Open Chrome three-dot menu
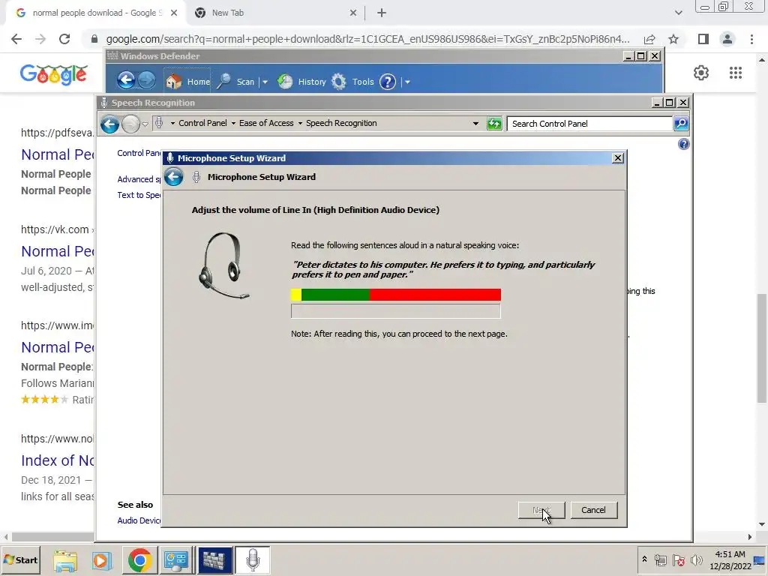Image resolution: width=768 pixels, height=576 pixels. click(751, 39)
